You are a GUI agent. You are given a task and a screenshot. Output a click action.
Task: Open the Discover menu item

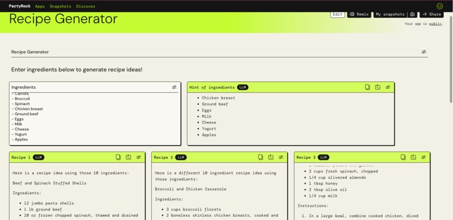[x=86, y=6]
